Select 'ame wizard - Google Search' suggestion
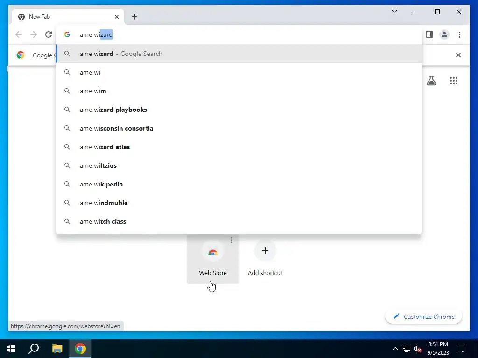 point(239,54)
